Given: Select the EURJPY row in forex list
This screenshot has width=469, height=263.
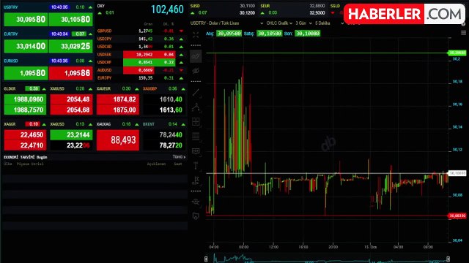Looking at the screenshot, I should tap(141, 78).
